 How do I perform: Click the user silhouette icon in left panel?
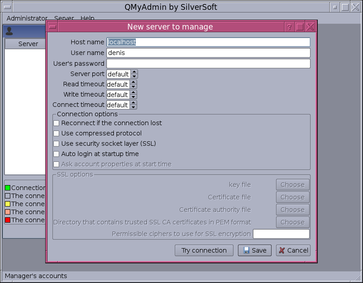coord(9,31)
